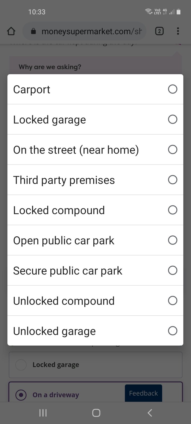The height and width of the screenshot is (424, 191).
Task: Pick the Locked compound option
Action: pyautogui.click(x=172, y=210)
